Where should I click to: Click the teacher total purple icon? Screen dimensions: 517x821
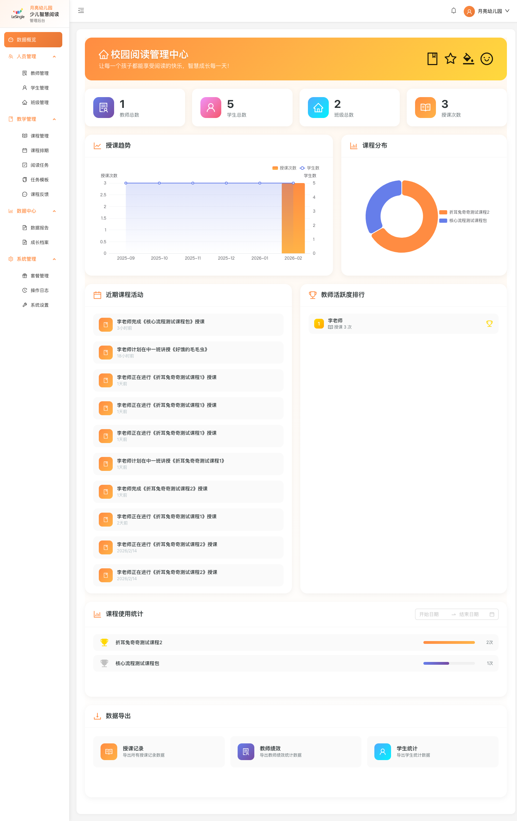pyautogui.click(x=104, y=108)
